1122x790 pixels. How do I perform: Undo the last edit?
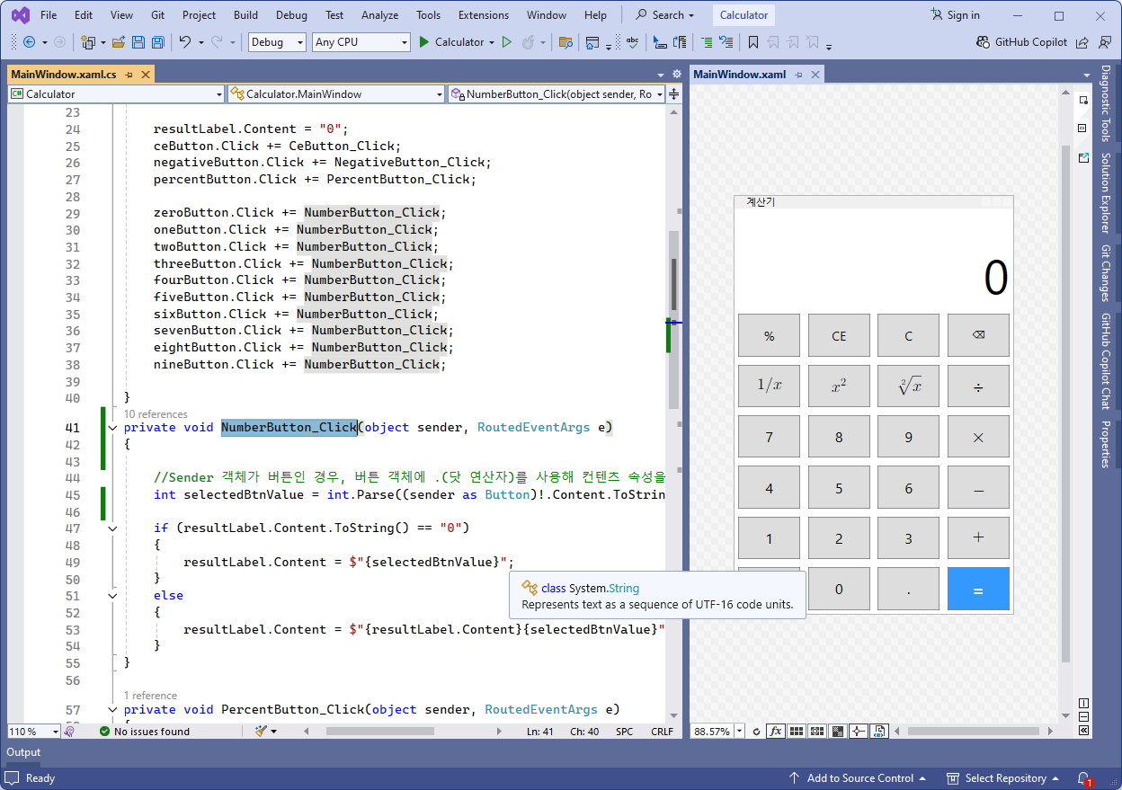[184, 42]
